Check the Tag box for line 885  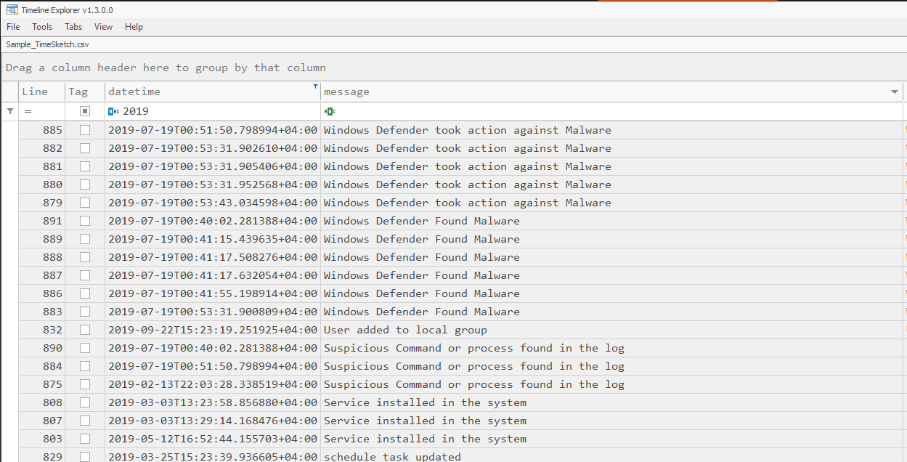point(85,130)
